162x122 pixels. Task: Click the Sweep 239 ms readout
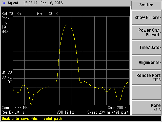tap(108, 112)
